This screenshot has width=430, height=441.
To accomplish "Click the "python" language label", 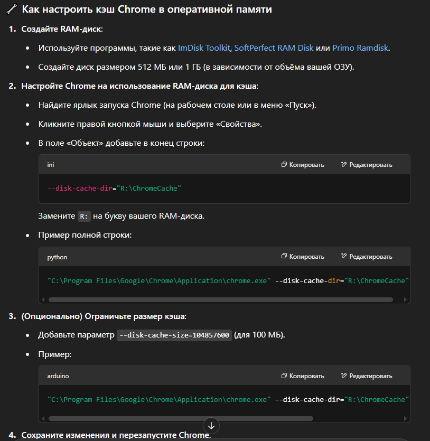I will coord(57,257).
